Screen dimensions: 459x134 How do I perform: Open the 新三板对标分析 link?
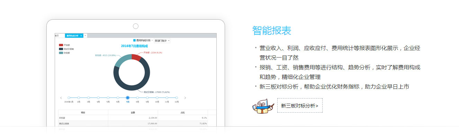pos(300,106)
